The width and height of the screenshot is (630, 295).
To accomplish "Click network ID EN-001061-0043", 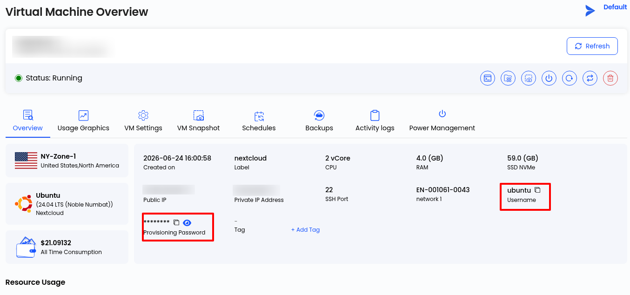I will tap(443, 190).
